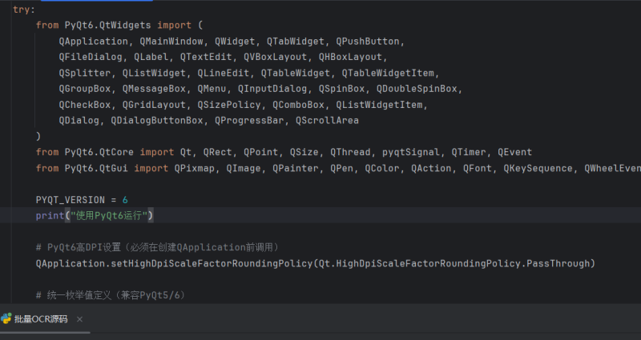Click the QPushButton import name
This screenshot has height=340, width=641.
tap(369, 41)
